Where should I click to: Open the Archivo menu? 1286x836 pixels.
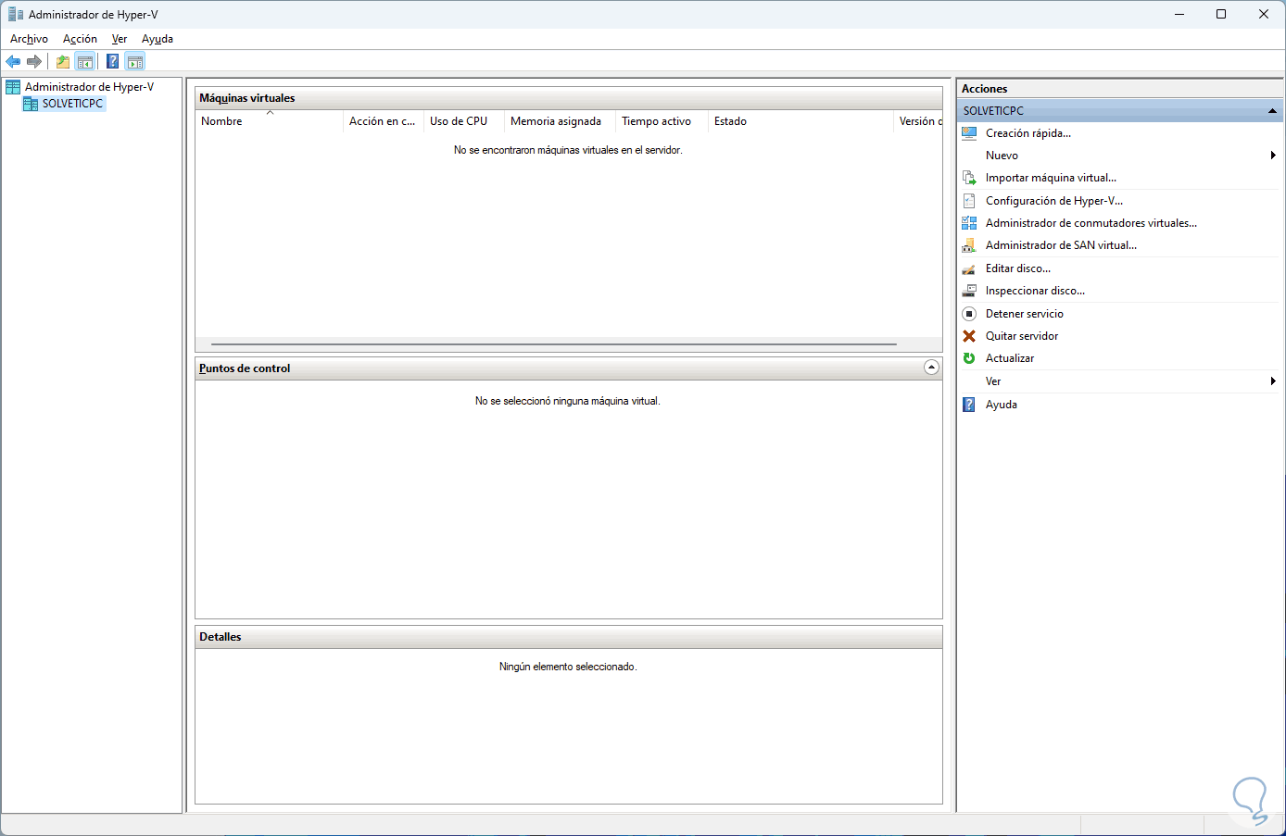click(x=29, y=39)
